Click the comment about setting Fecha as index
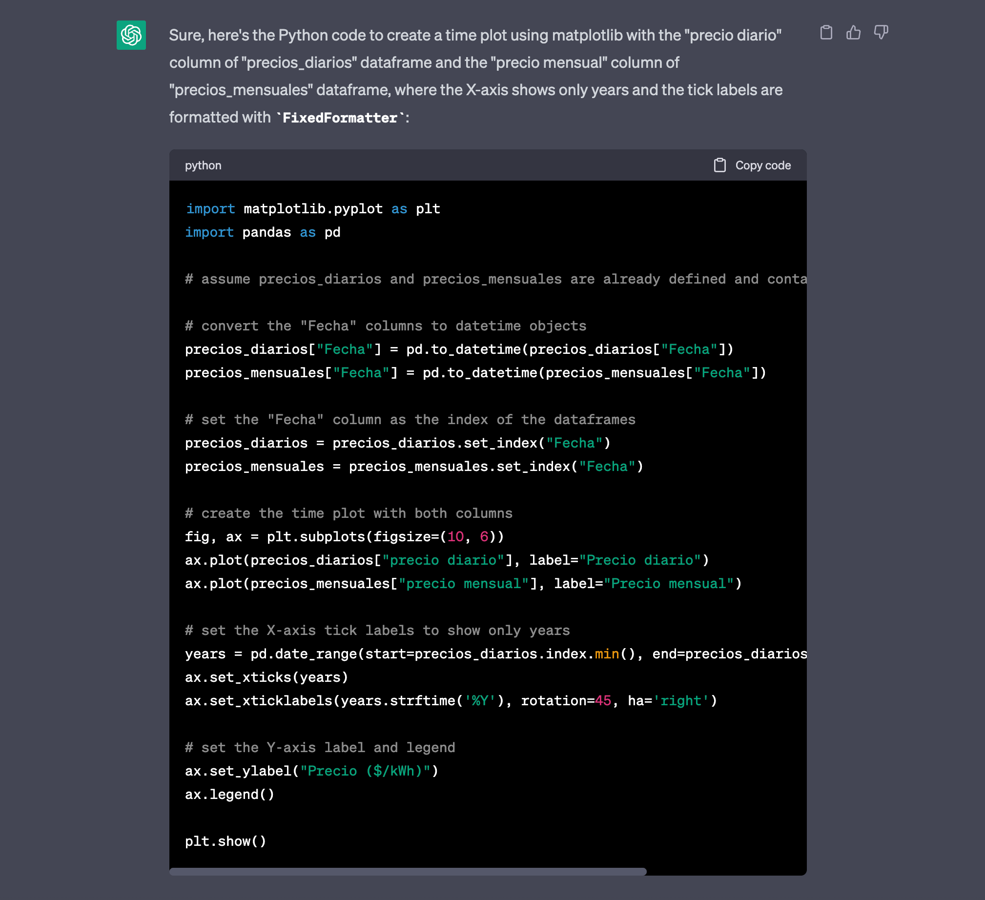985x900 pixels. [x=410, y=420]
